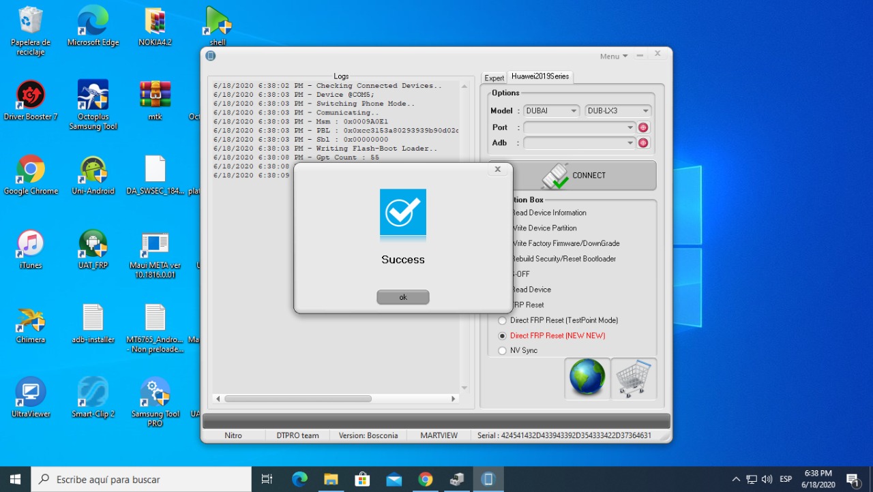Viewport: 873px width, 492px height.
Task: Click the Serial number in status bar
Action: (x=564, y=435)
